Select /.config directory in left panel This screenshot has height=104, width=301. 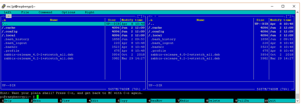click(73, 32)
